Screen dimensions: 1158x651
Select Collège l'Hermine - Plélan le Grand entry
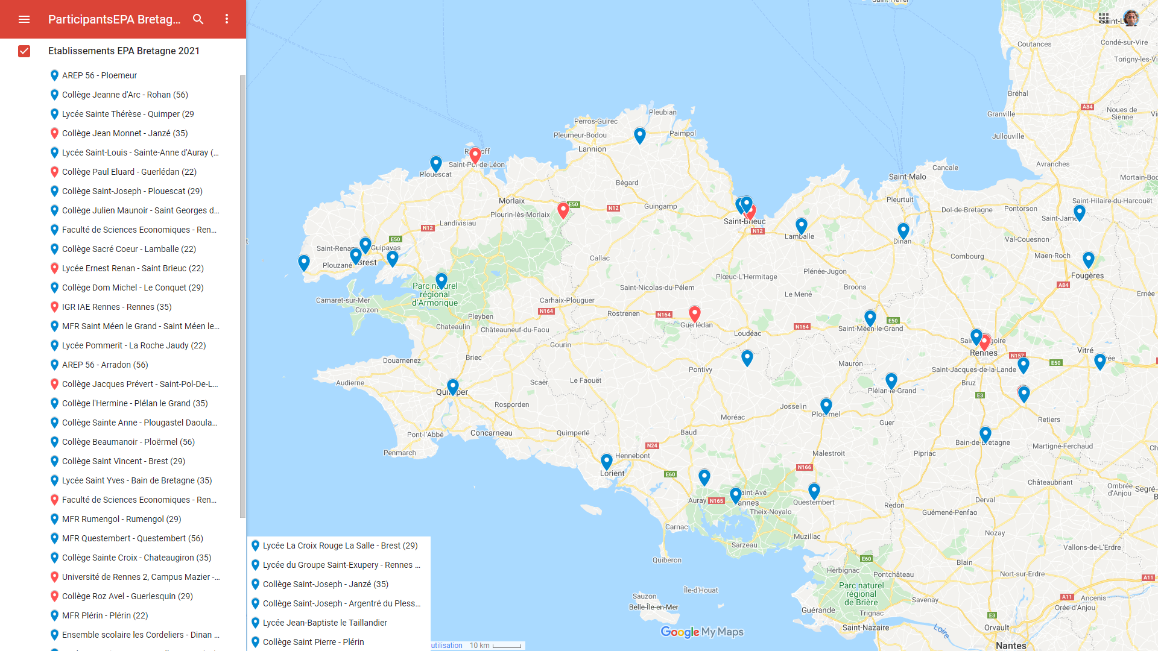pos(134,403)
